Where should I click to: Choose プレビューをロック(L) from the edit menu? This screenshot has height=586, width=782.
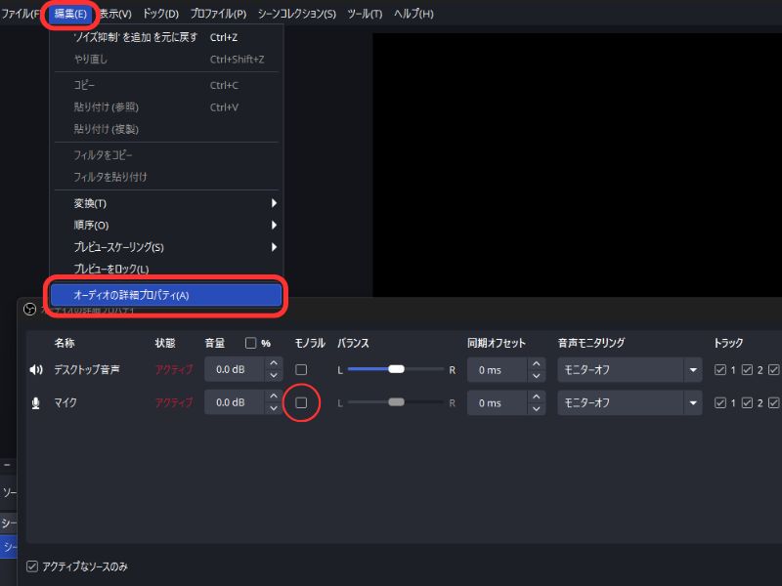click(x=111, y=269)
